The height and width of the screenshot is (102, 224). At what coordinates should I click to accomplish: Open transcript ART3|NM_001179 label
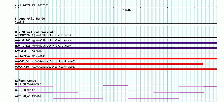coord(26,90)
